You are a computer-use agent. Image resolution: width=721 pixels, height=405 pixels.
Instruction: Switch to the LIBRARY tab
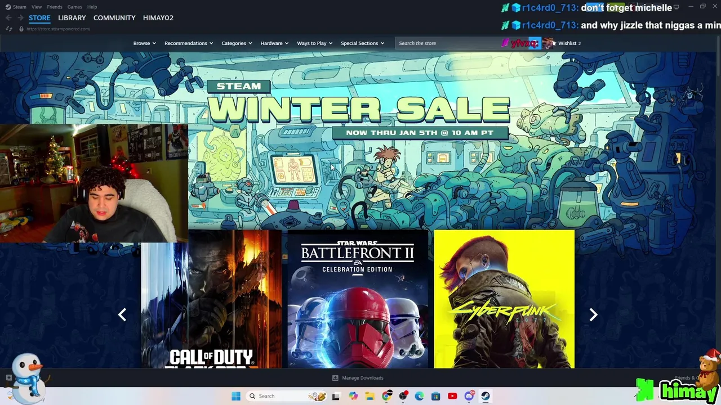tap(72, 18)
